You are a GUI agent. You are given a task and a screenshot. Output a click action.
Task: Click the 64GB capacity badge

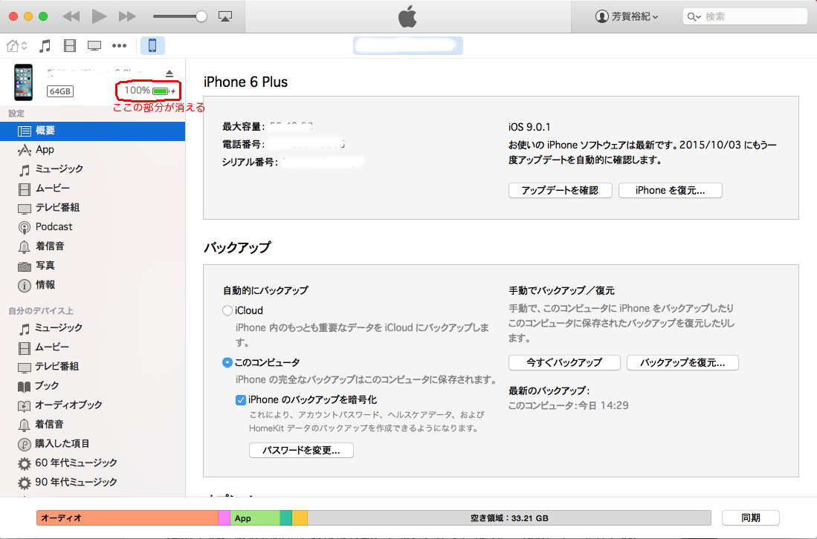click(x=60, y=91)
